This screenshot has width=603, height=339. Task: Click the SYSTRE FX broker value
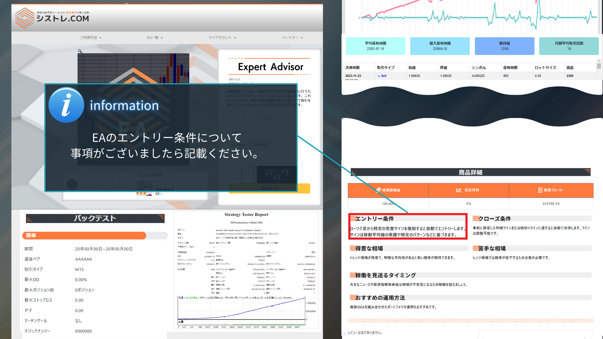[x=551, y=204]
